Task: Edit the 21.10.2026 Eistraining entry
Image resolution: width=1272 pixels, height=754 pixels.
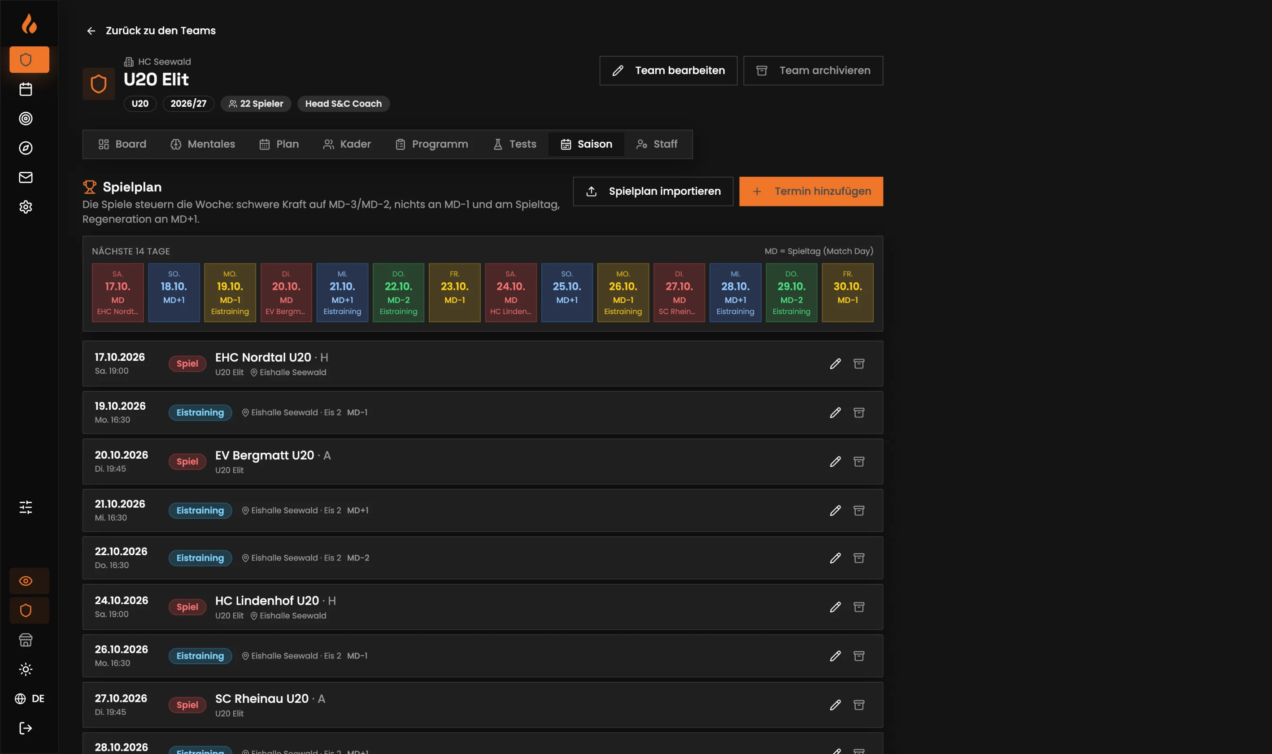Action: 835,511
